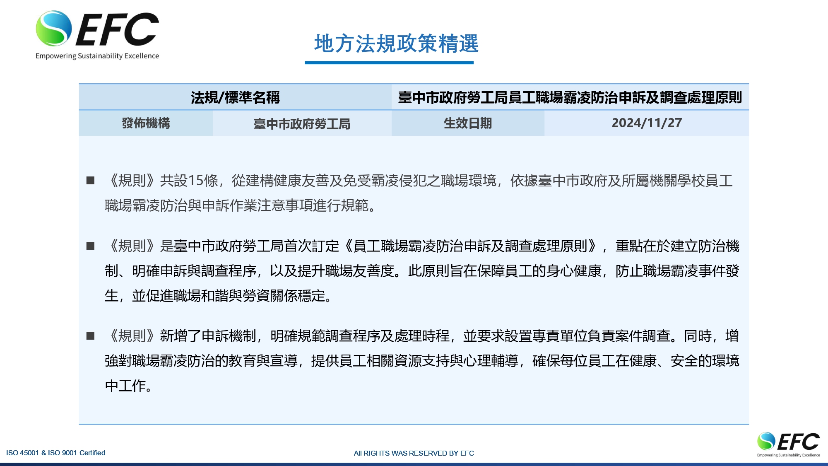Click the 發佈機構 label cell
Viewport: 828px width, 466px height.
pyautogui.click(x=146, y=123)
